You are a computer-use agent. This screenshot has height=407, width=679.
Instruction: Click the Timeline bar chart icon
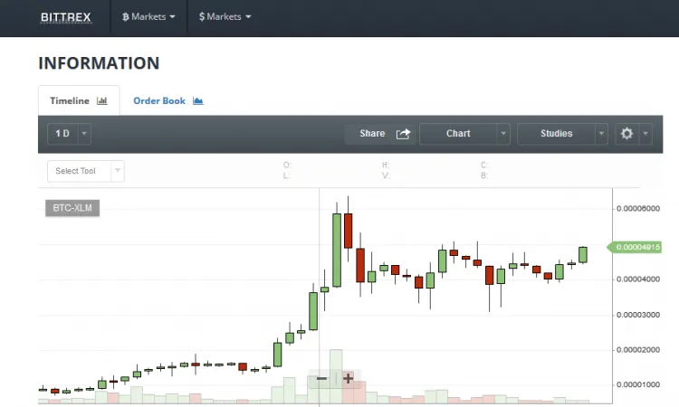pyautogui.click(x=102, y=100)
